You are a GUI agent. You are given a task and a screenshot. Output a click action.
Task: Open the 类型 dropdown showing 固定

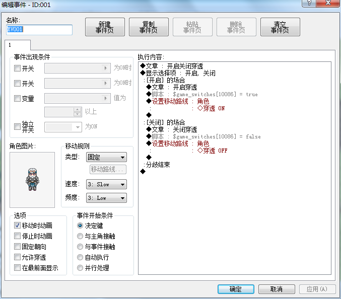106,157
